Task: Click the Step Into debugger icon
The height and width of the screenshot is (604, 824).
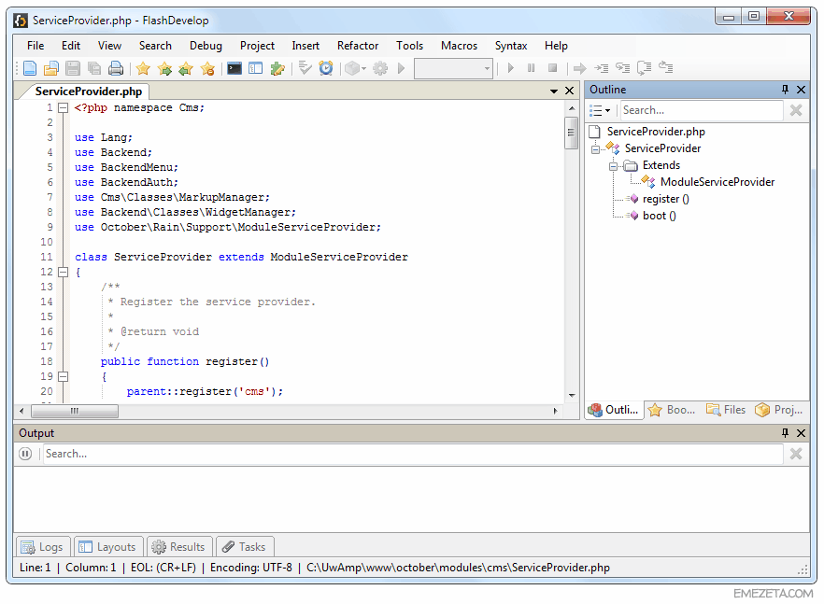Action: [x=602, y=68]
